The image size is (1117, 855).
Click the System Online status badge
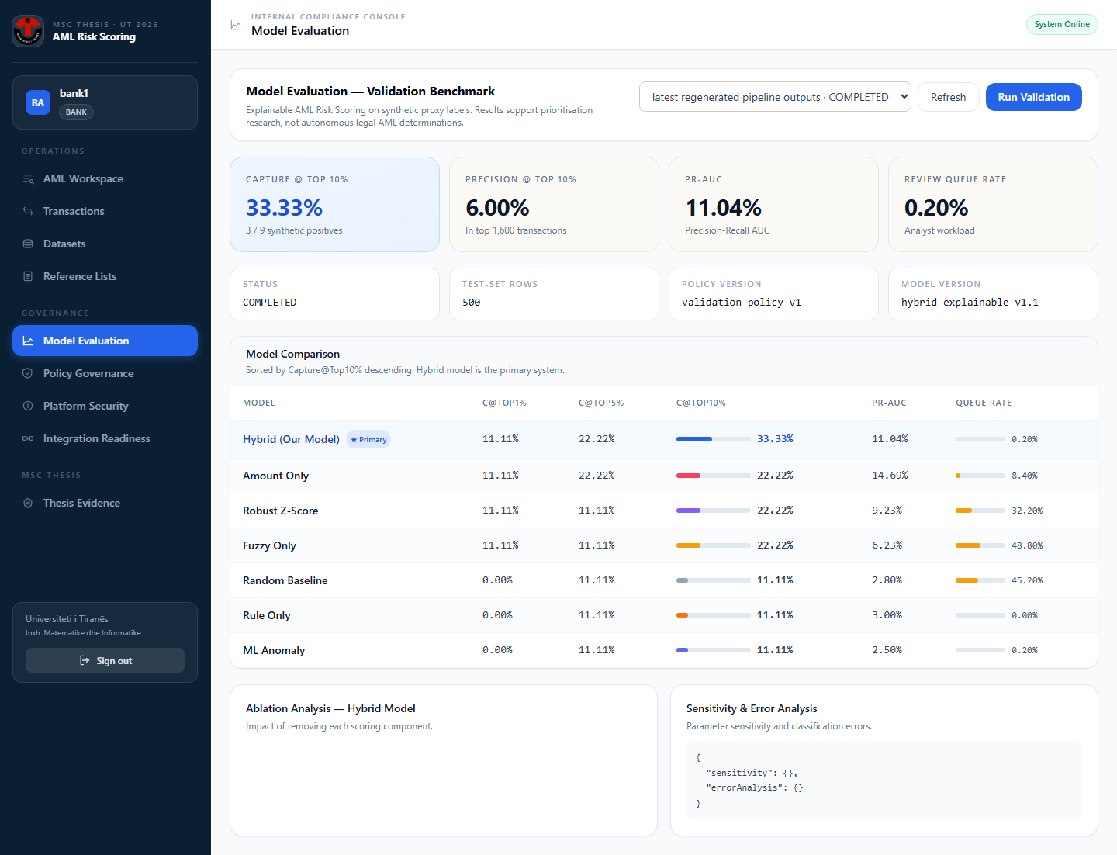pos(1062,24)
